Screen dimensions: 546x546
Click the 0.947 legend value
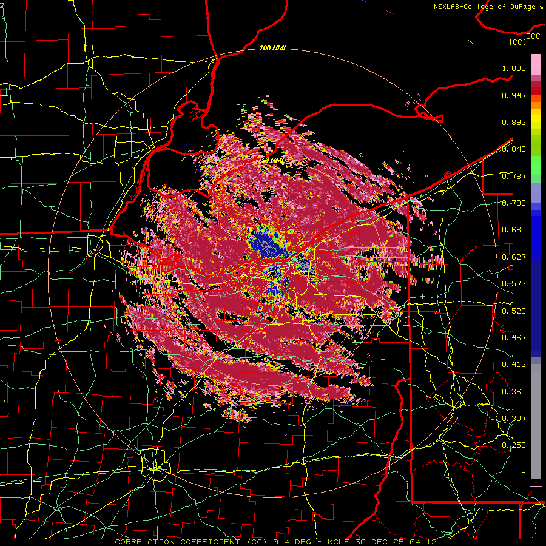pos(514,95)
